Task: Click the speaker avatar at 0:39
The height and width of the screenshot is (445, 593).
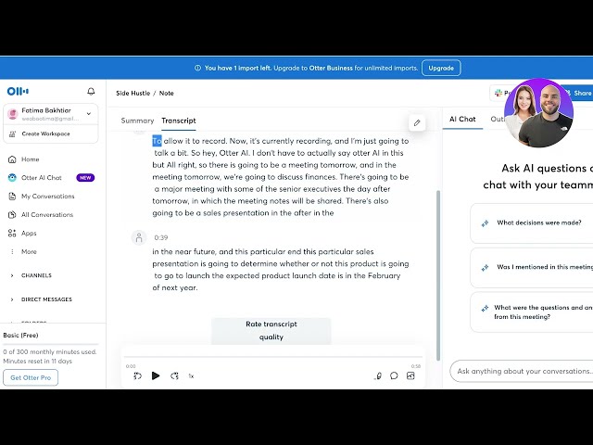Action: tap(139, 237)
